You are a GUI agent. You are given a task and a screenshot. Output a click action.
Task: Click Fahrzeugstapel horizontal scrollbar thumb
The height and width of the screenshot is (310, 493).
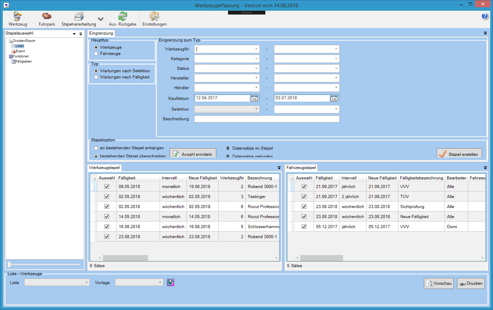(321, 258)
